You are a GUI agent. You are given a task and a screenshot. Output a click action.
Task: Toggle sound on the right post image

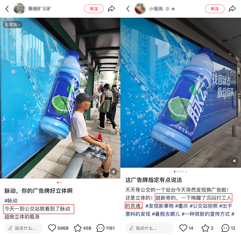[234, 161]
